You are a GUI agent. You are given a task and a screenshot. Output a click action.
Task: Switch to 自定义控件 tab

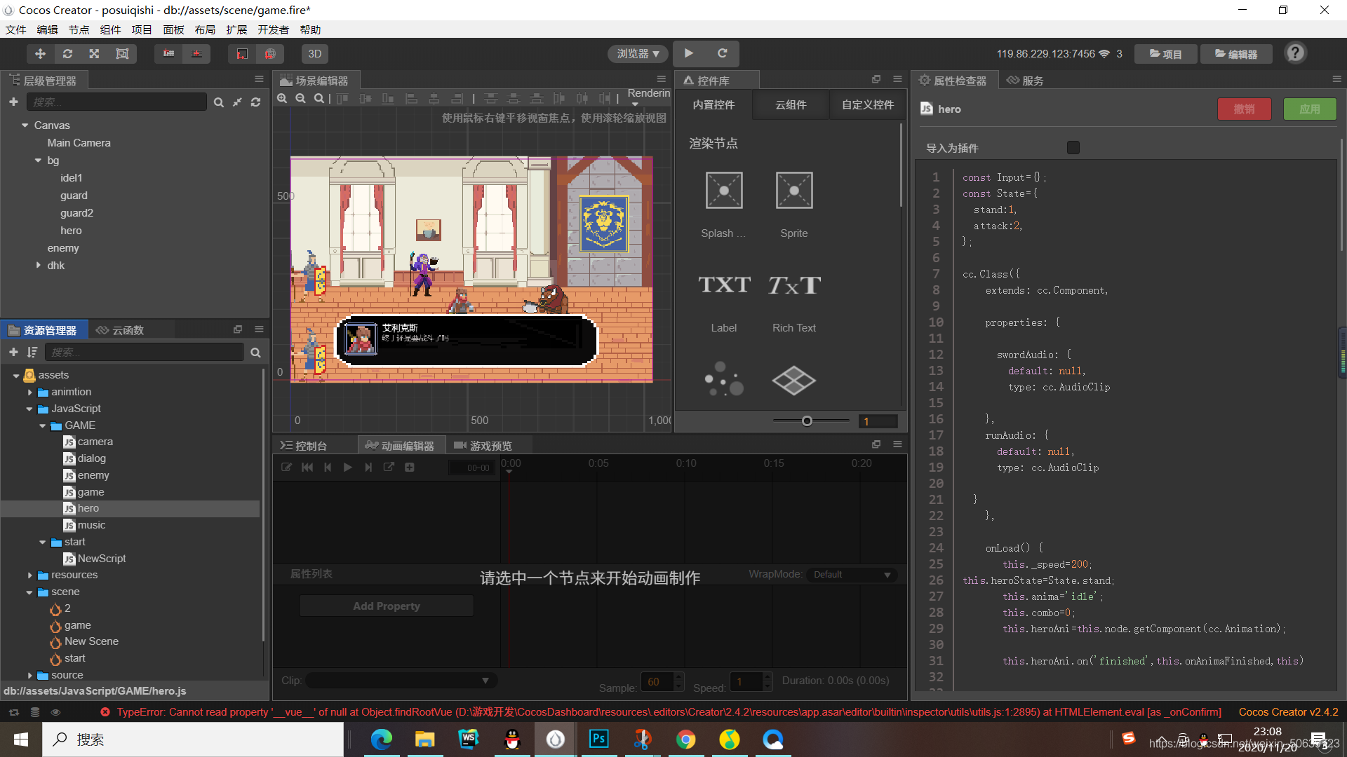tap(868, 105)
